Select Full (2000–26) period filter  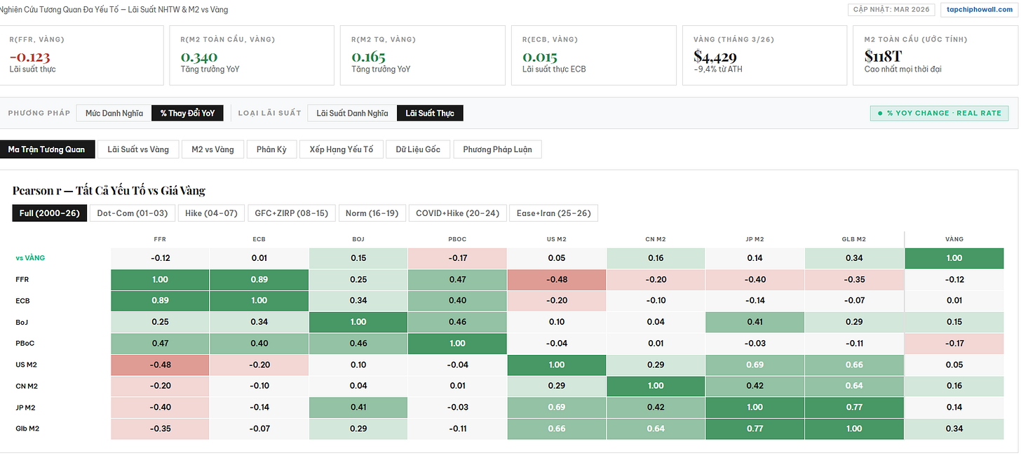[x=49, y=213]
